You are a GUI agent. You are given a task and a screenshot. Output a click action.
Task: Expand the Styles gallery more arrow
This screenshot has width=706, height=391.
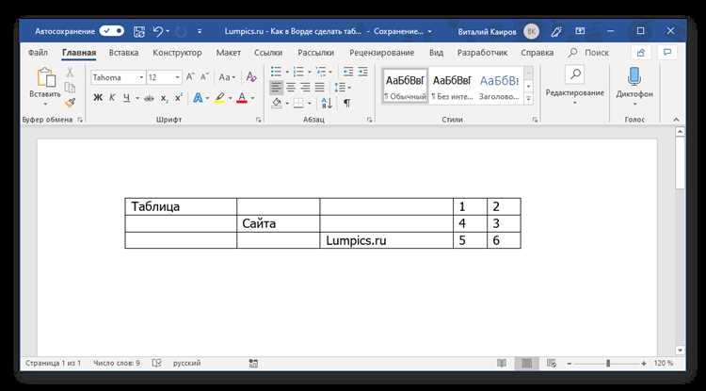click(x=529, y=98)
